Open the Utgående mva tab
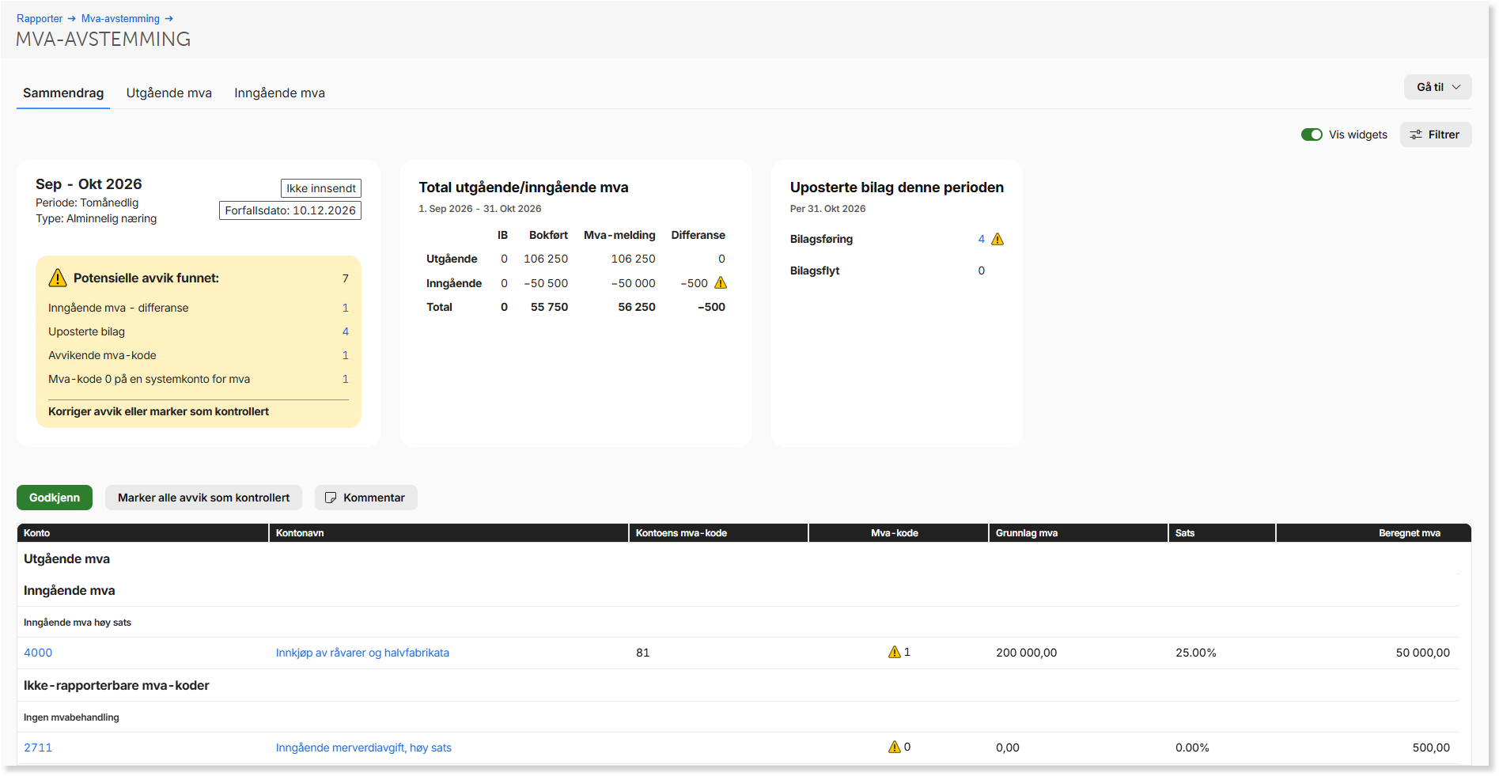1499x776 pixels. click(x=169, y=93)
